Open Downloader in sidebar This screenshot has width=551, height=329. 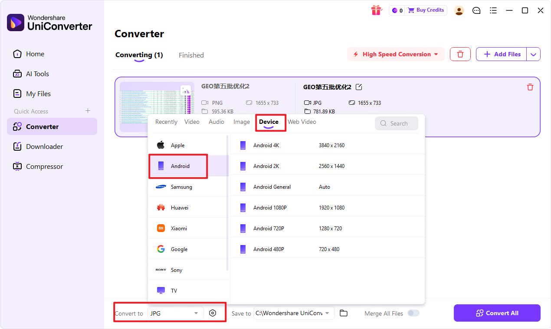pos(52,147)
